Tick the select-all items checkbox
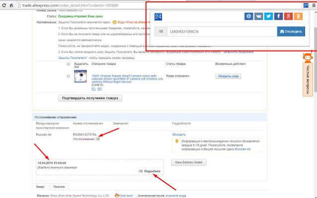The height and width of the screenshot is (198, 317). coord(69,64)
